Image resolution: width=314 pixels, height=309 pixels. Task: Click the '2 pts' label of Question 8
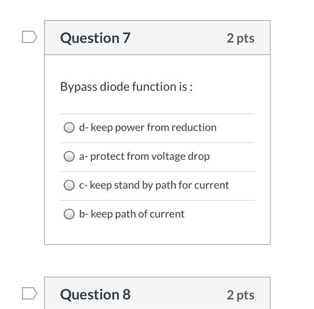240,295
